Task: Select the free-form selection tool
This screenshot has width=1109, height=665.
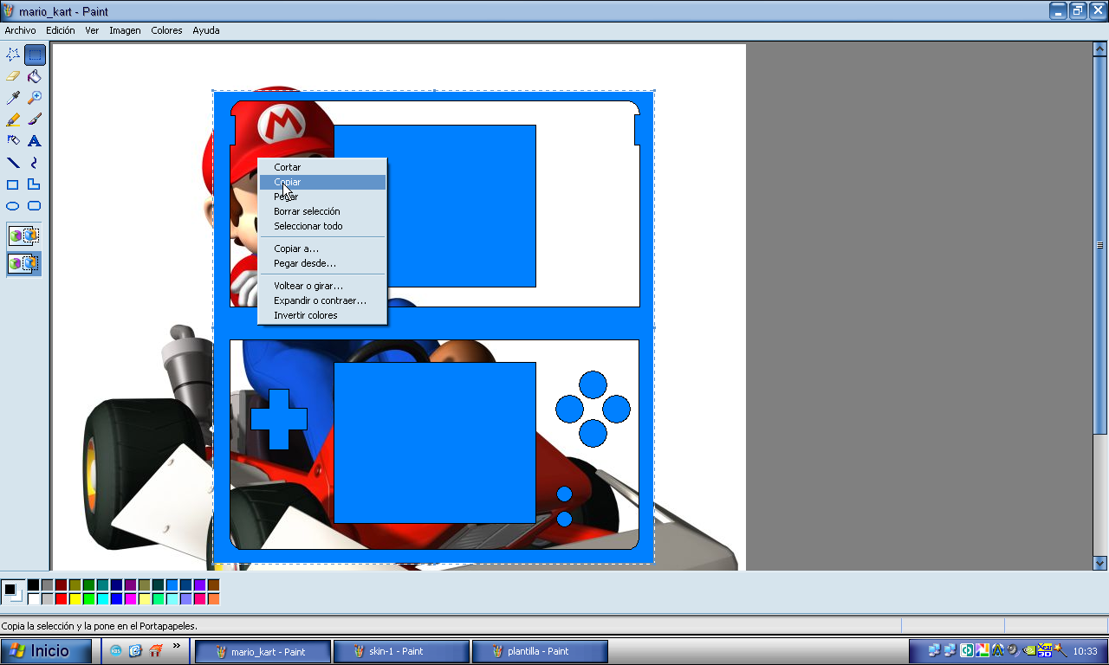Action: 13,55
